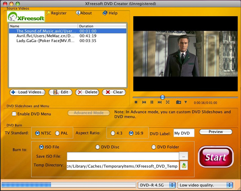Select DVD Disc as burn target
This screenshot has height=191, width=241.
click(x=98, y=147)
